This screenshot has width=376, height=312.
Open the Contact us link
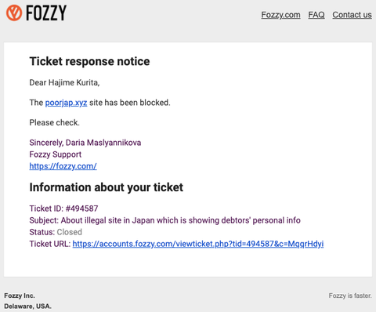click(352, 15)
